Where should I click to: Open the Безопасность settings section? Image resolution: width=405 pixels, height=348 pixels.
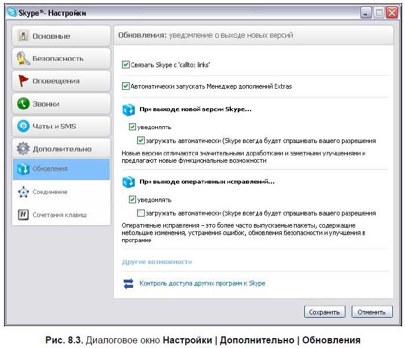[x=61, y=58]
